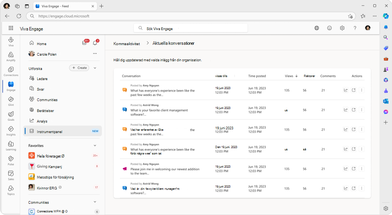The width and height of the screenshot is (392, 215).
Task: Click the globe network icon in header
Action: click(317, 28)
